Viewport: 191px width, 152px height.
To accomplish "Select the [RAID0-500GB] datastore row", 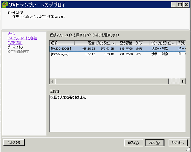I will (118, 49).
